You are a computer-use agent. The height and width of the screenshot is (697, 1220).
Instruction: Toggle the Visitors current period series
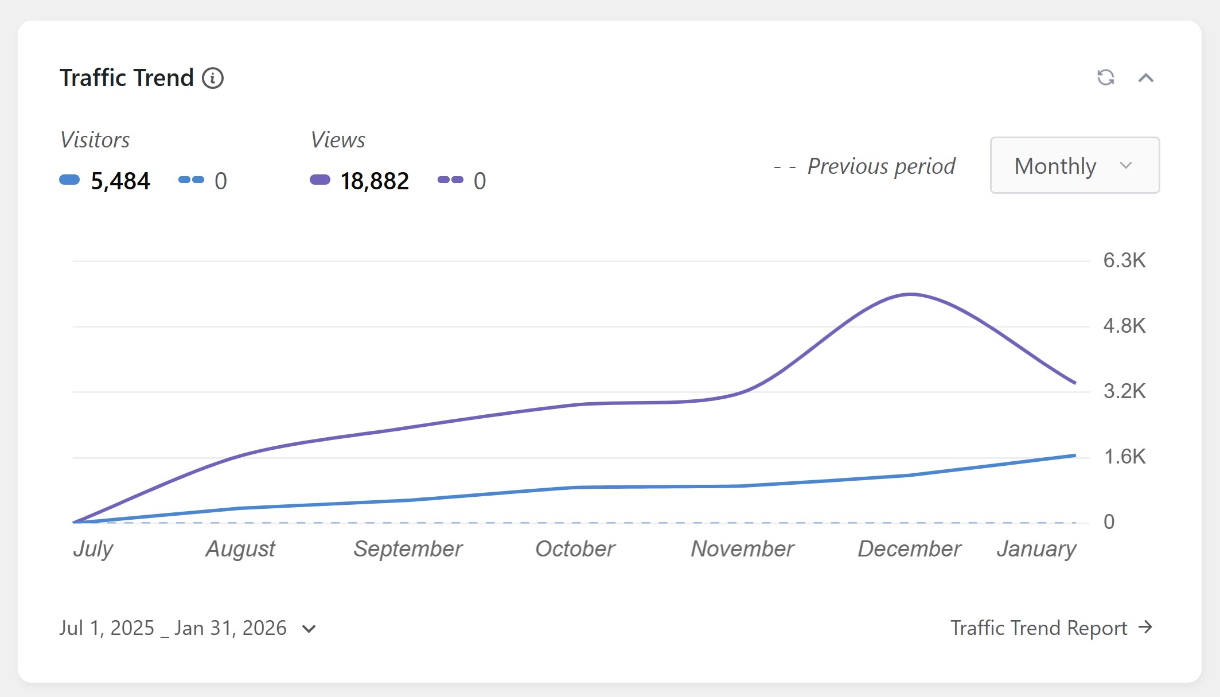(x=69, y=180)
